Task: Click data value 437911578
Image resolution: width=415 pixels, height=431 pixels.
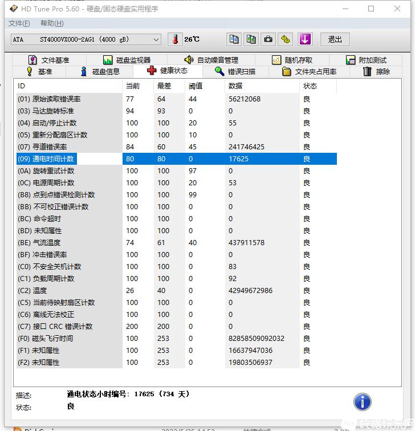Action: click(246, 243)
